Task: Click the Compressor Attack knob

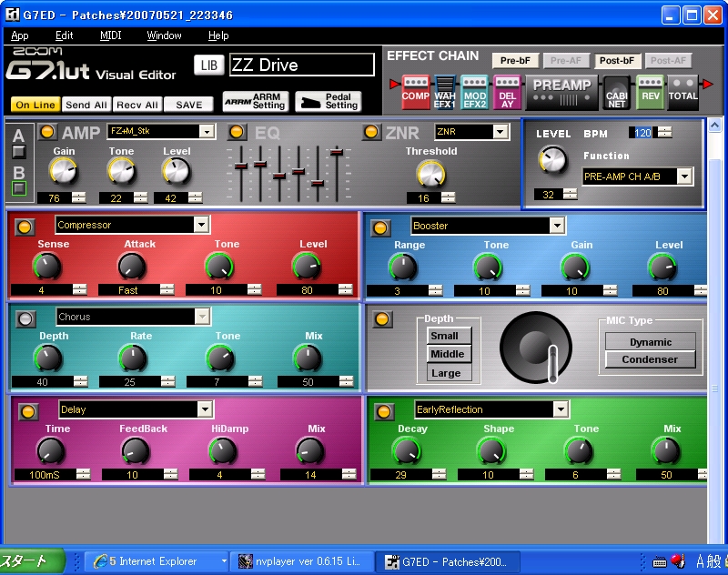Action: [x=132, y=267]
